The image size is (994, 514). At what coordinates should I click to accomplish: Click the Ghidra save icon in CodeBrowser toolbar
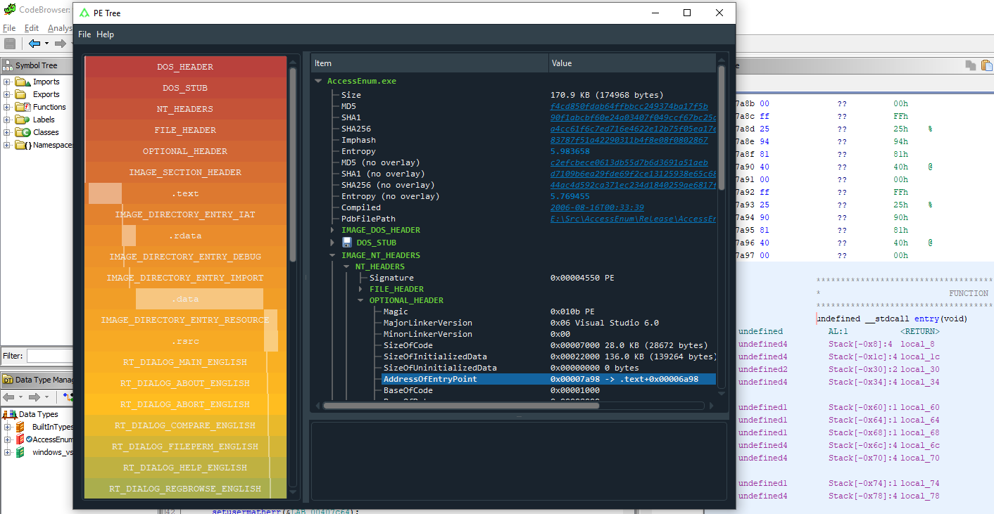(x=10, y=44)
